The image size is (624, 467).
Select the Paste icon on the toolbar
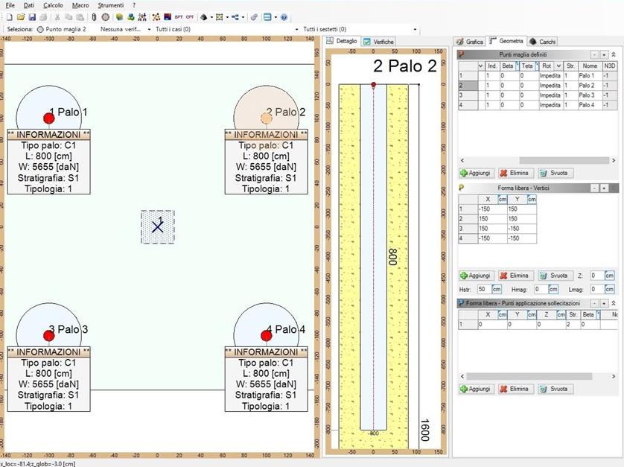80,16
